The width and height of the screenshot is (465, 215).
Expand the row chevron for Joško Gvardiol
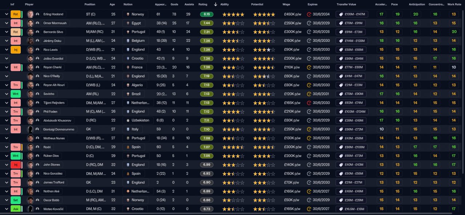[6, 58]
